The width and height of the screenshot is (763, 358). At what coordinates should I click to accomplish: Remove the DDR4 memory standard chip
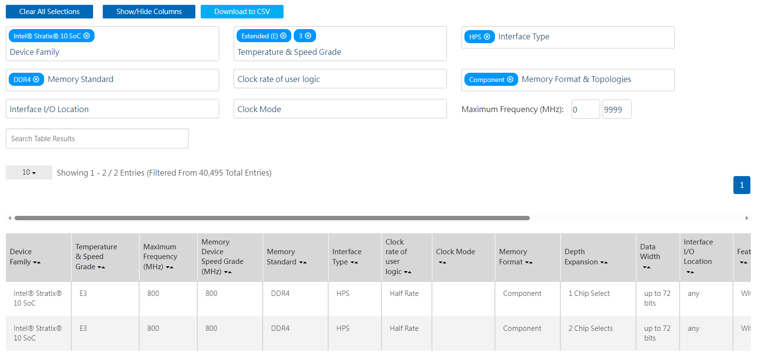pos(36,80)
